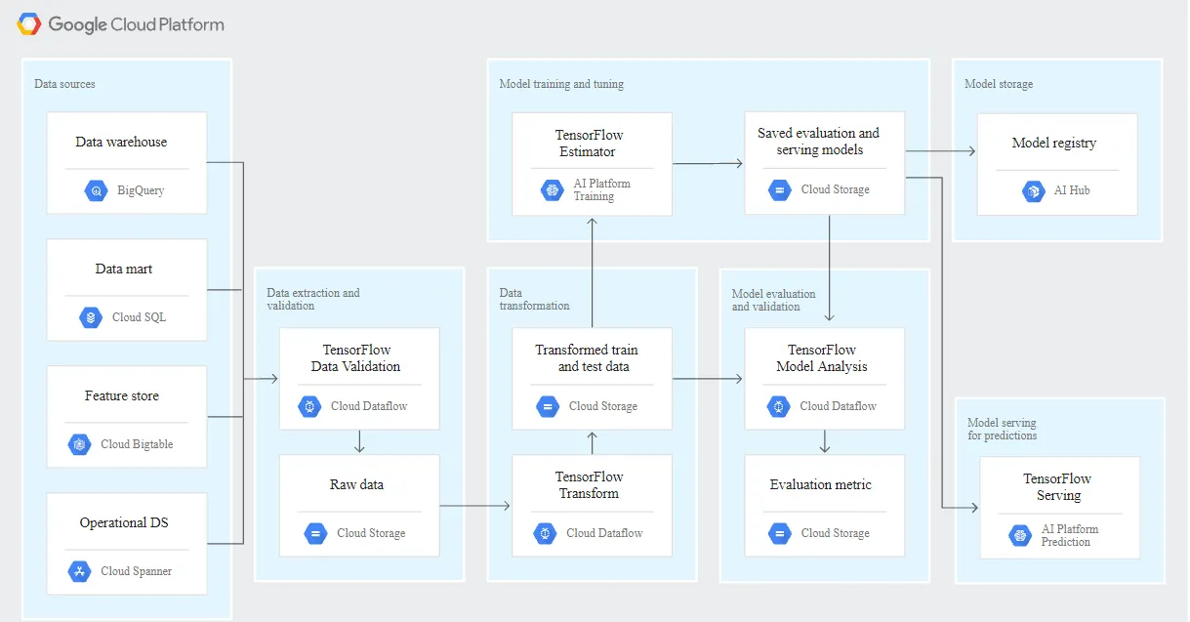
Task: Select the TensorFlow Data Validation title
Action: pyautogui.click(x=356, y=358)
